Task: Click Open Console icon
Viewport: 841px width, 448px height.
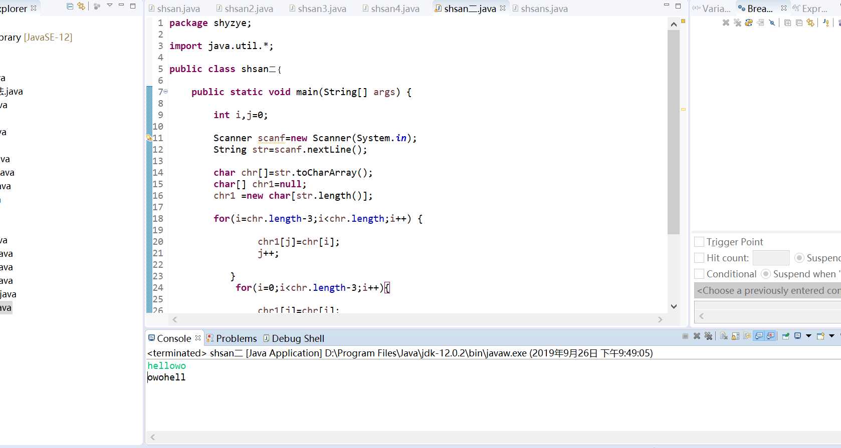Action: (820, 336)
